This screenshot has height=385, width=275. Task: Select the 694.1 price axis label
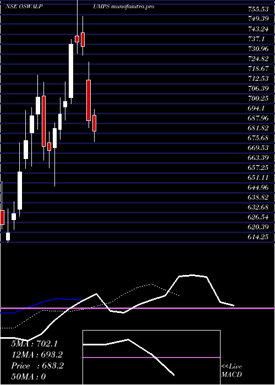[x=256, y=108]
